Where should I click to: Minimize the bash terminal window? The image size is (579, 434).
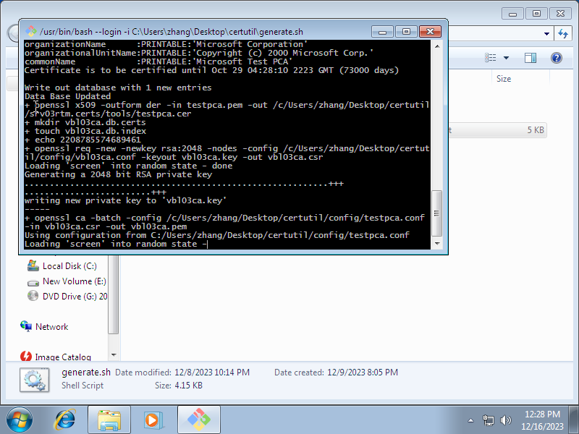383,32
